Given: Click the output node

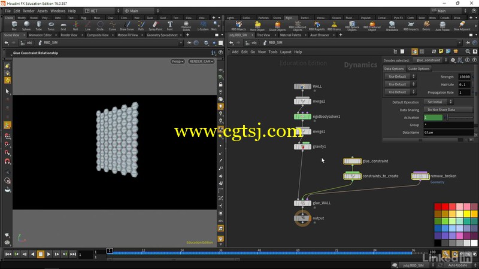Looking at the screenshot, I should pos(302,218).
